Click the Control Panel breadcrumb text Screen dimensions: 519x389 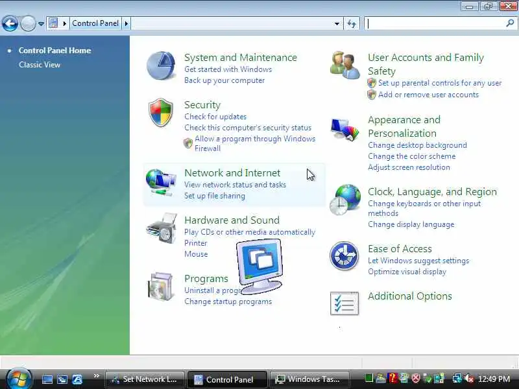click(95, 23)
